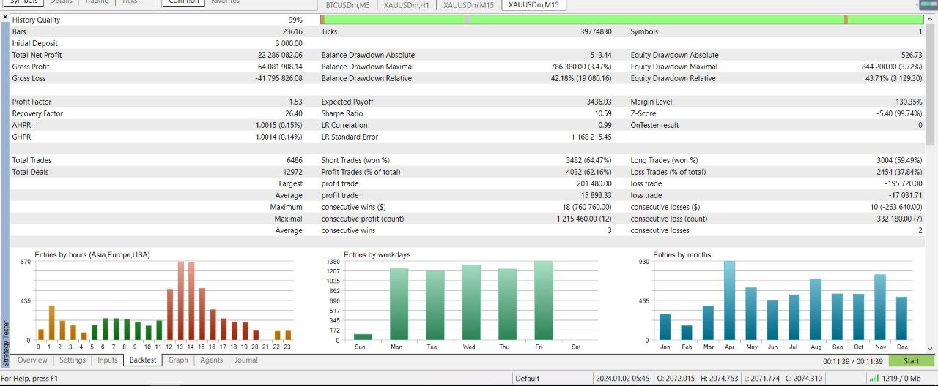The width and height of the screenshot is (938, 386).
Task: Click the connection signal bars icon in status bar
Action: coord(873,378)
